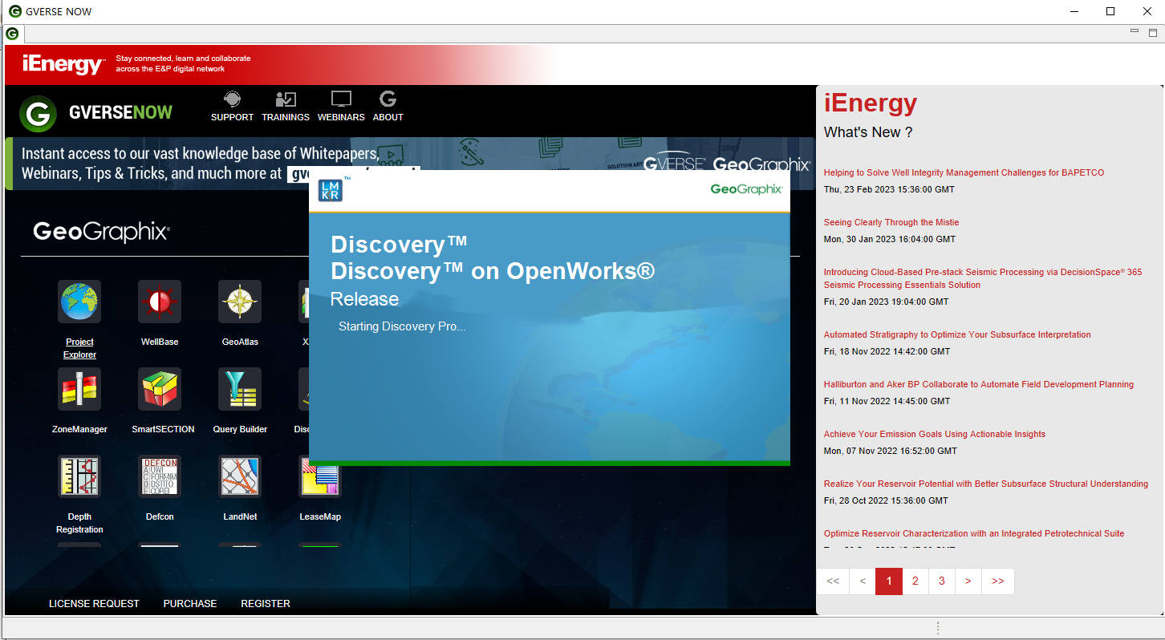This screenshot has width=1165, height=640.
Task: Open 'Achieve Your Emission Goals' article
Action: click(x=935, y=434)
